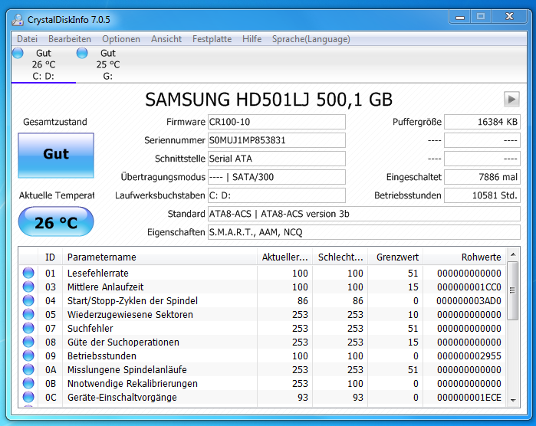Viewport: 536px width, 426px height.
Task: Click the Rohwerte column header
Action: tap(465, 257)
